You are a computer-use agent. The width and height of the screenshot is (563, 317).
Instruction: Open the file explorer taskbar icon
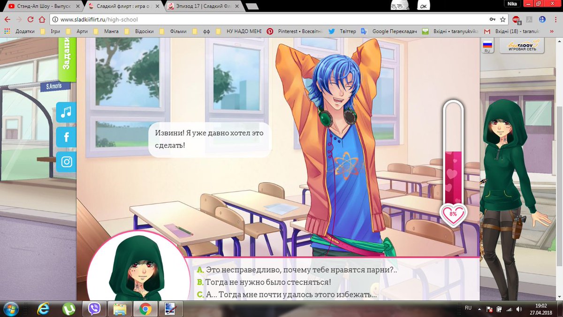click(120, 309)
